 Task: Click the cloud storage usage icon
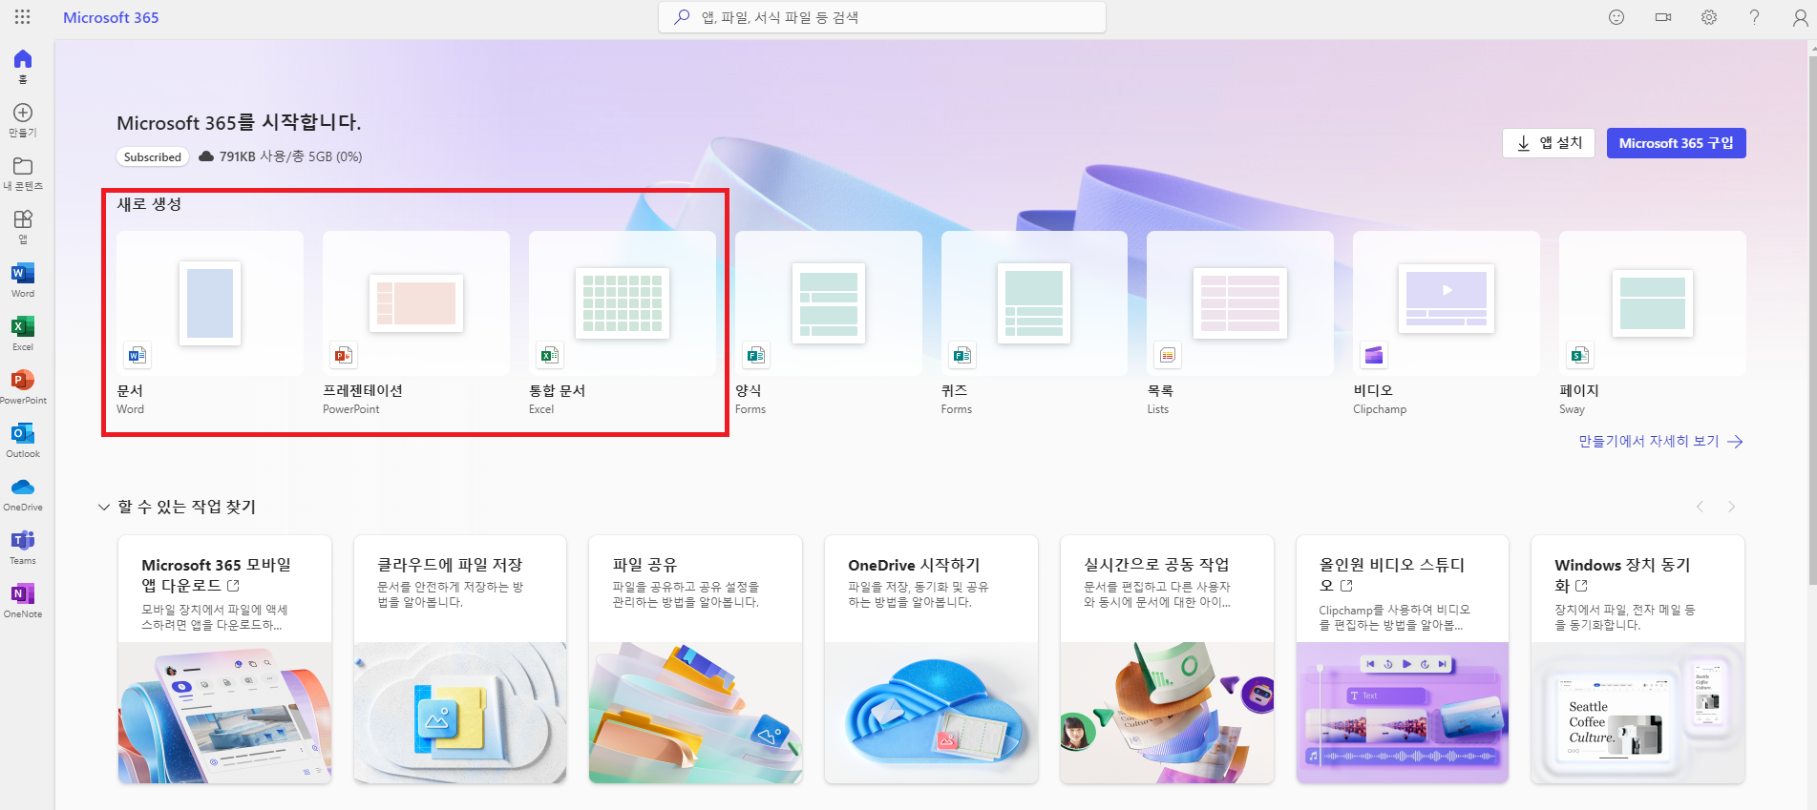206,156
